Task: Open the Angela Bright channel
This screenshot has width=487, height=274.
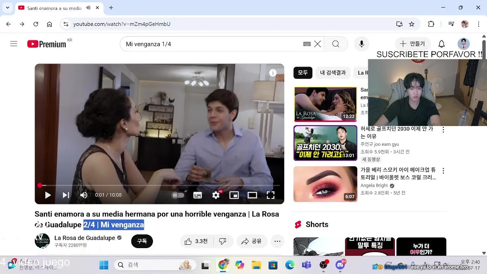Action: click(374, 185)
